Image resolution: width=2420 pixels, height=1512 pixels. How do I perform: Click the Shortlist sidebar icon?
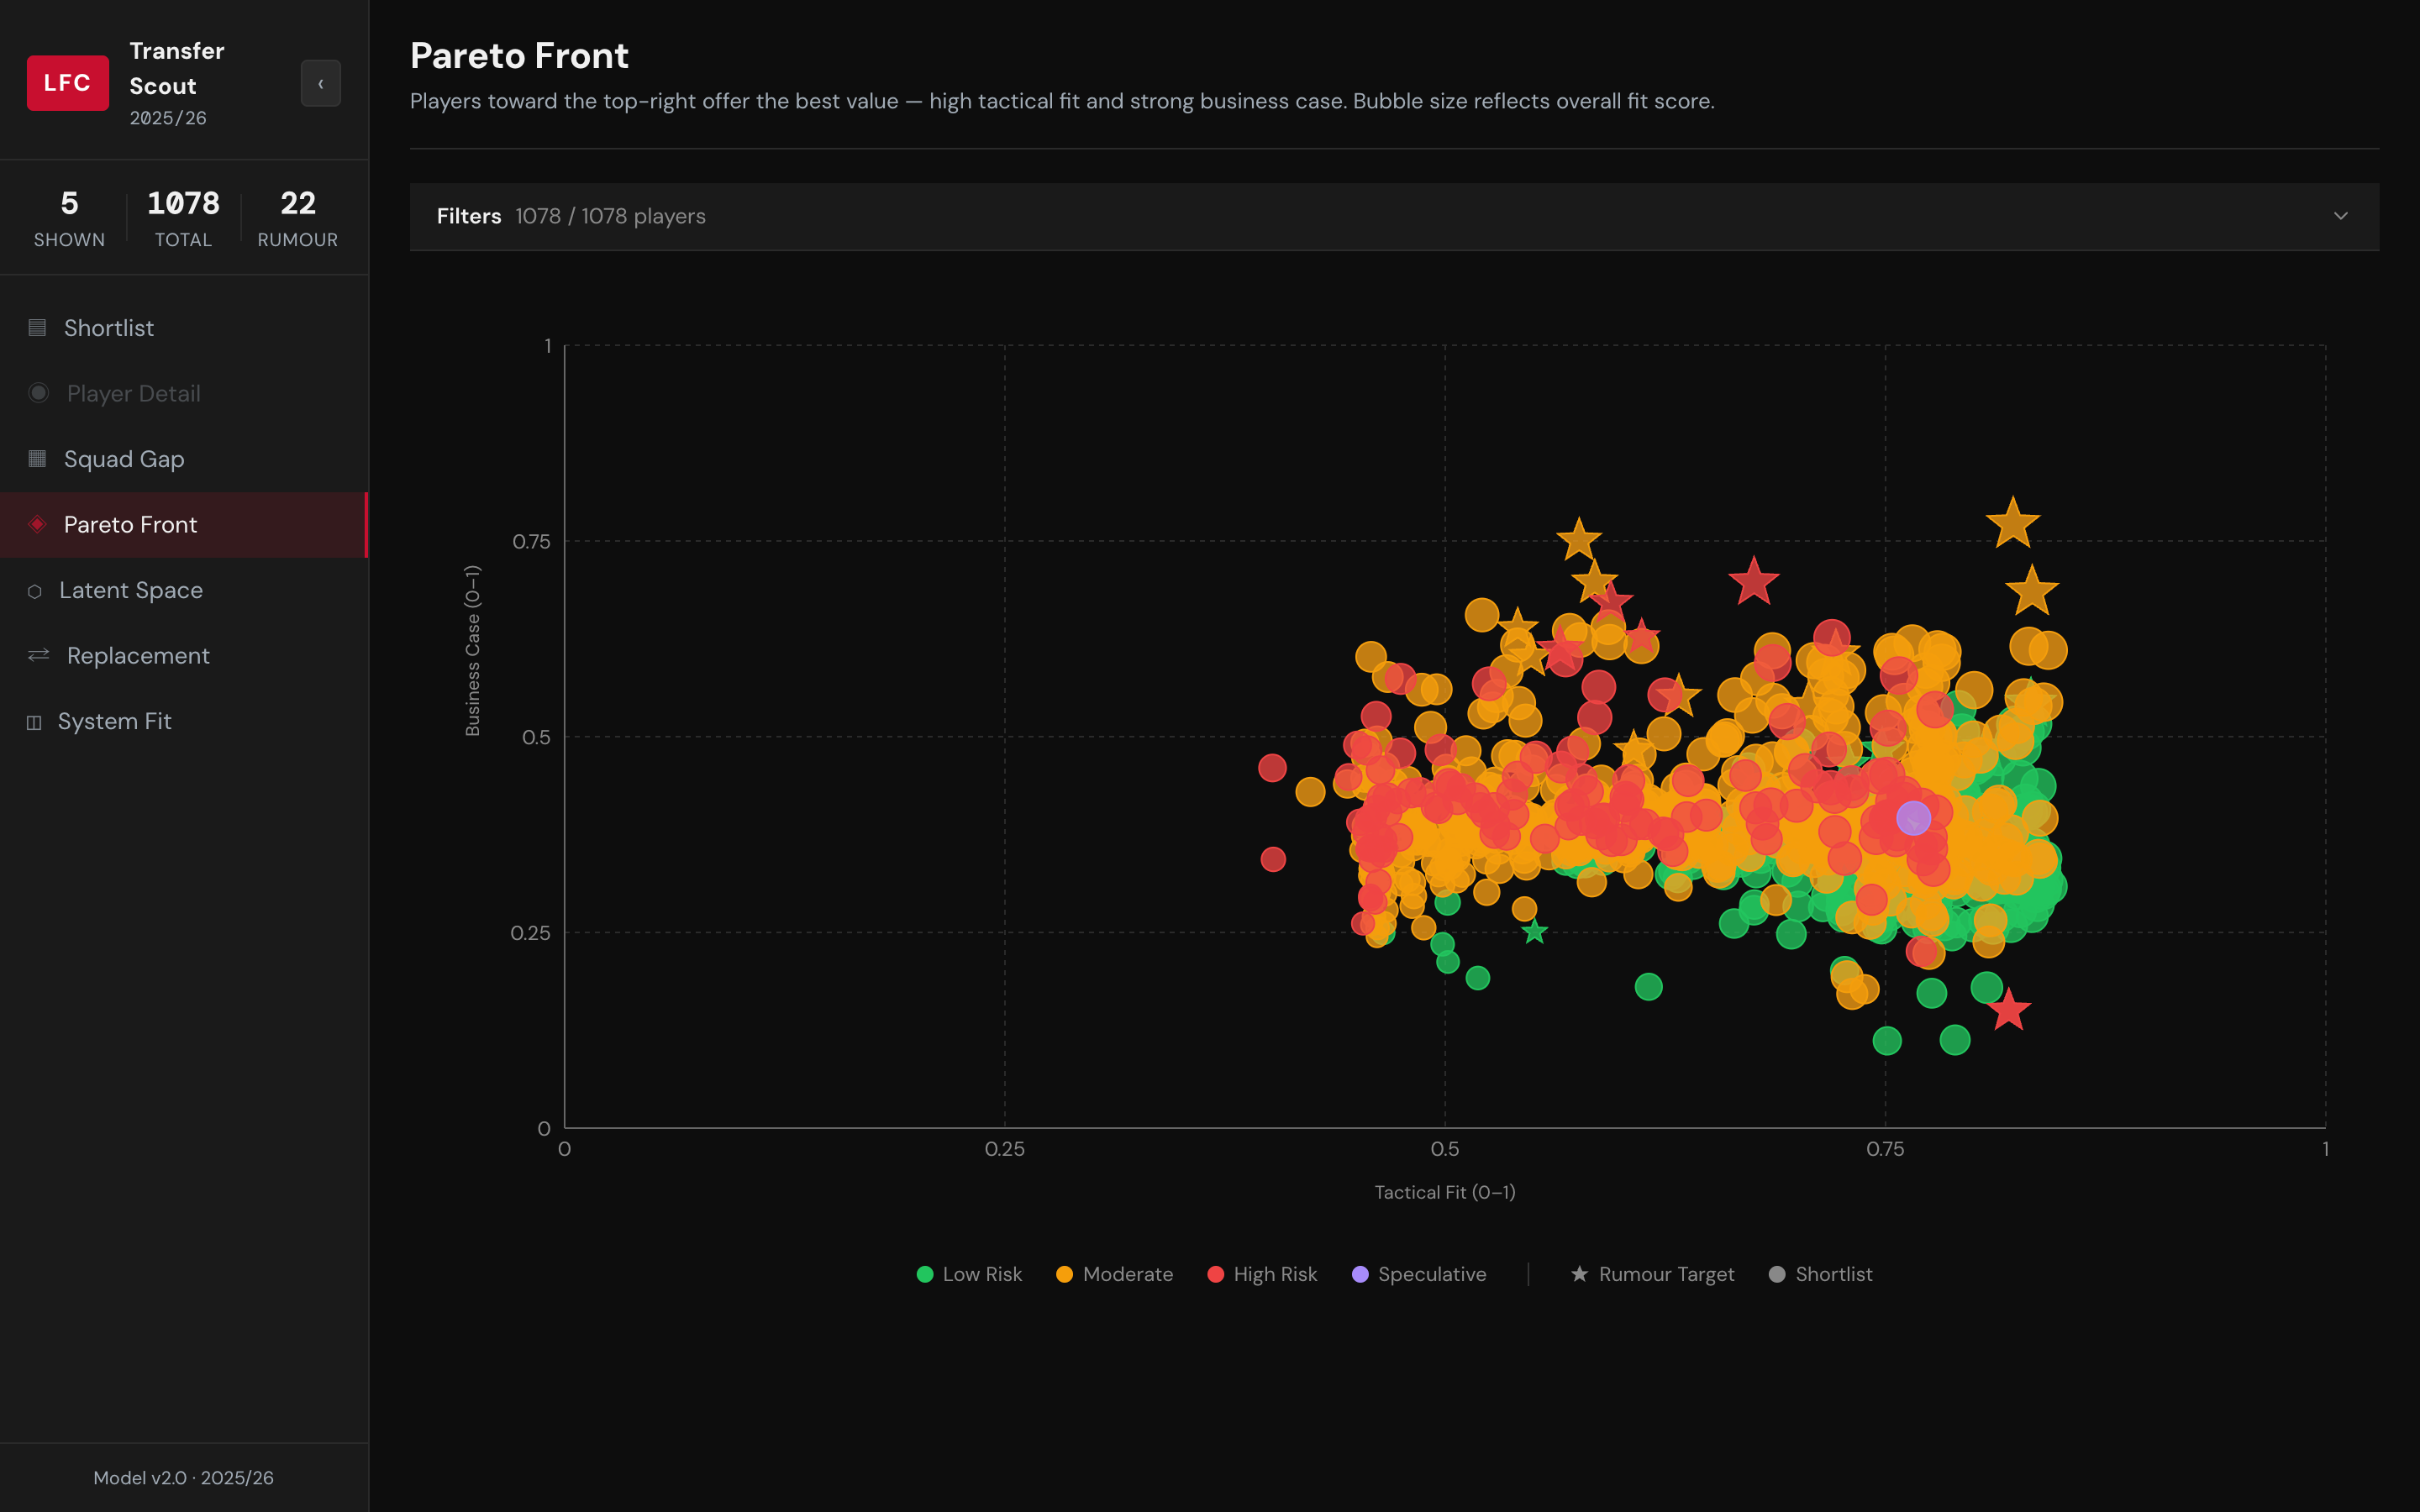click(37, 328)
